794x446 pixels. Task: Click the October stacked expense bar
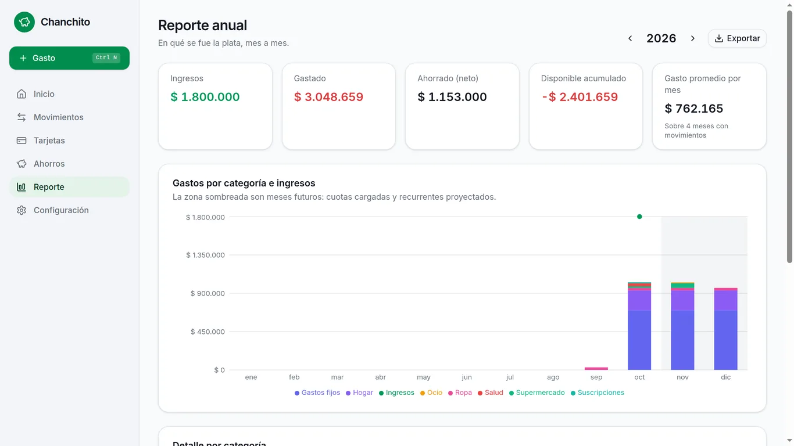tap(639, 326)
